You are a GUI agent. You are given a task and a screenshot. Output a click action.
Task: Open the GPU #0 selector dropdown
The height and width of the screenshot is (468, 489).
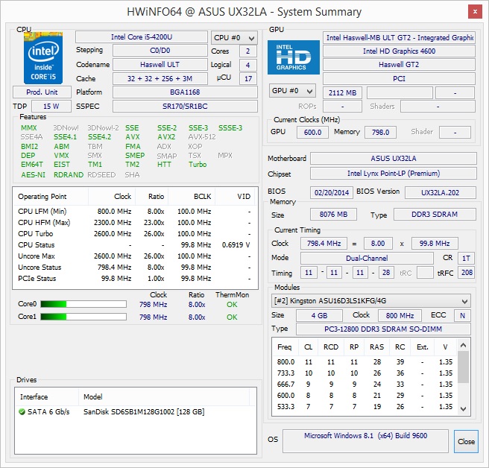[x=292, y=91]
